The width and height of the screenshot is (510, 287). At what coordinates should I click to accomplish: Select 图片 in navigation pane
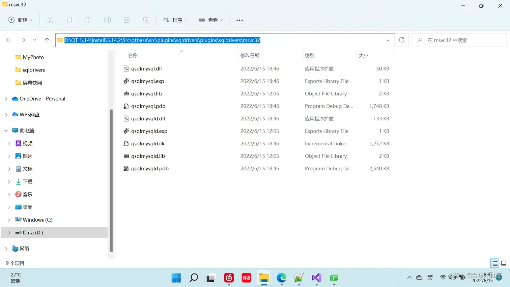click(24, 156)
